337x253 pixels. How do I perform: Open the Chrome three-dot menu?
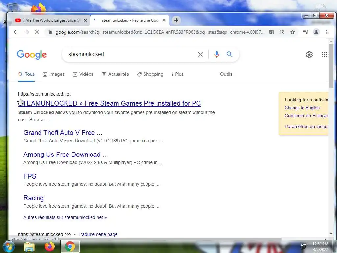coord(327,32)
